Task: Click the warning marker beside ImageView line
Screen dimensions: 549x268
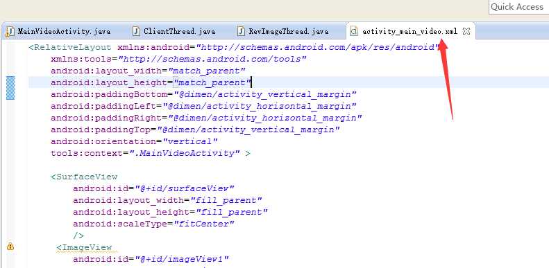Action: pos(10,247)
